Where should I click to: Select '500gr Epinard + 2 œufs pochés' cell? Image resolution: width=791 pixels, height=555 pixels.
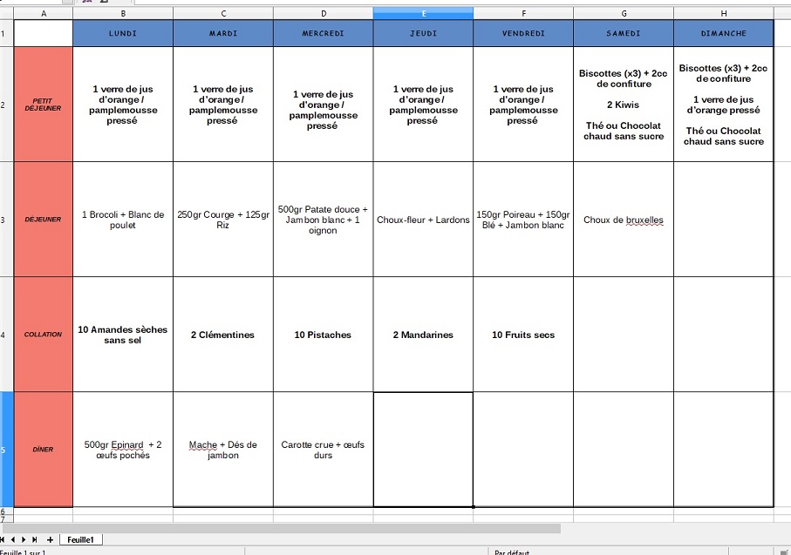tap(123, 450)
